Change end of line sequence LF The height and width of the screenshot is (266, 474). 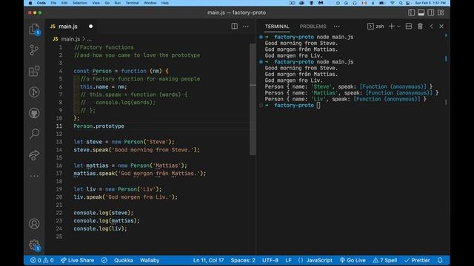[x=288, y=260]
